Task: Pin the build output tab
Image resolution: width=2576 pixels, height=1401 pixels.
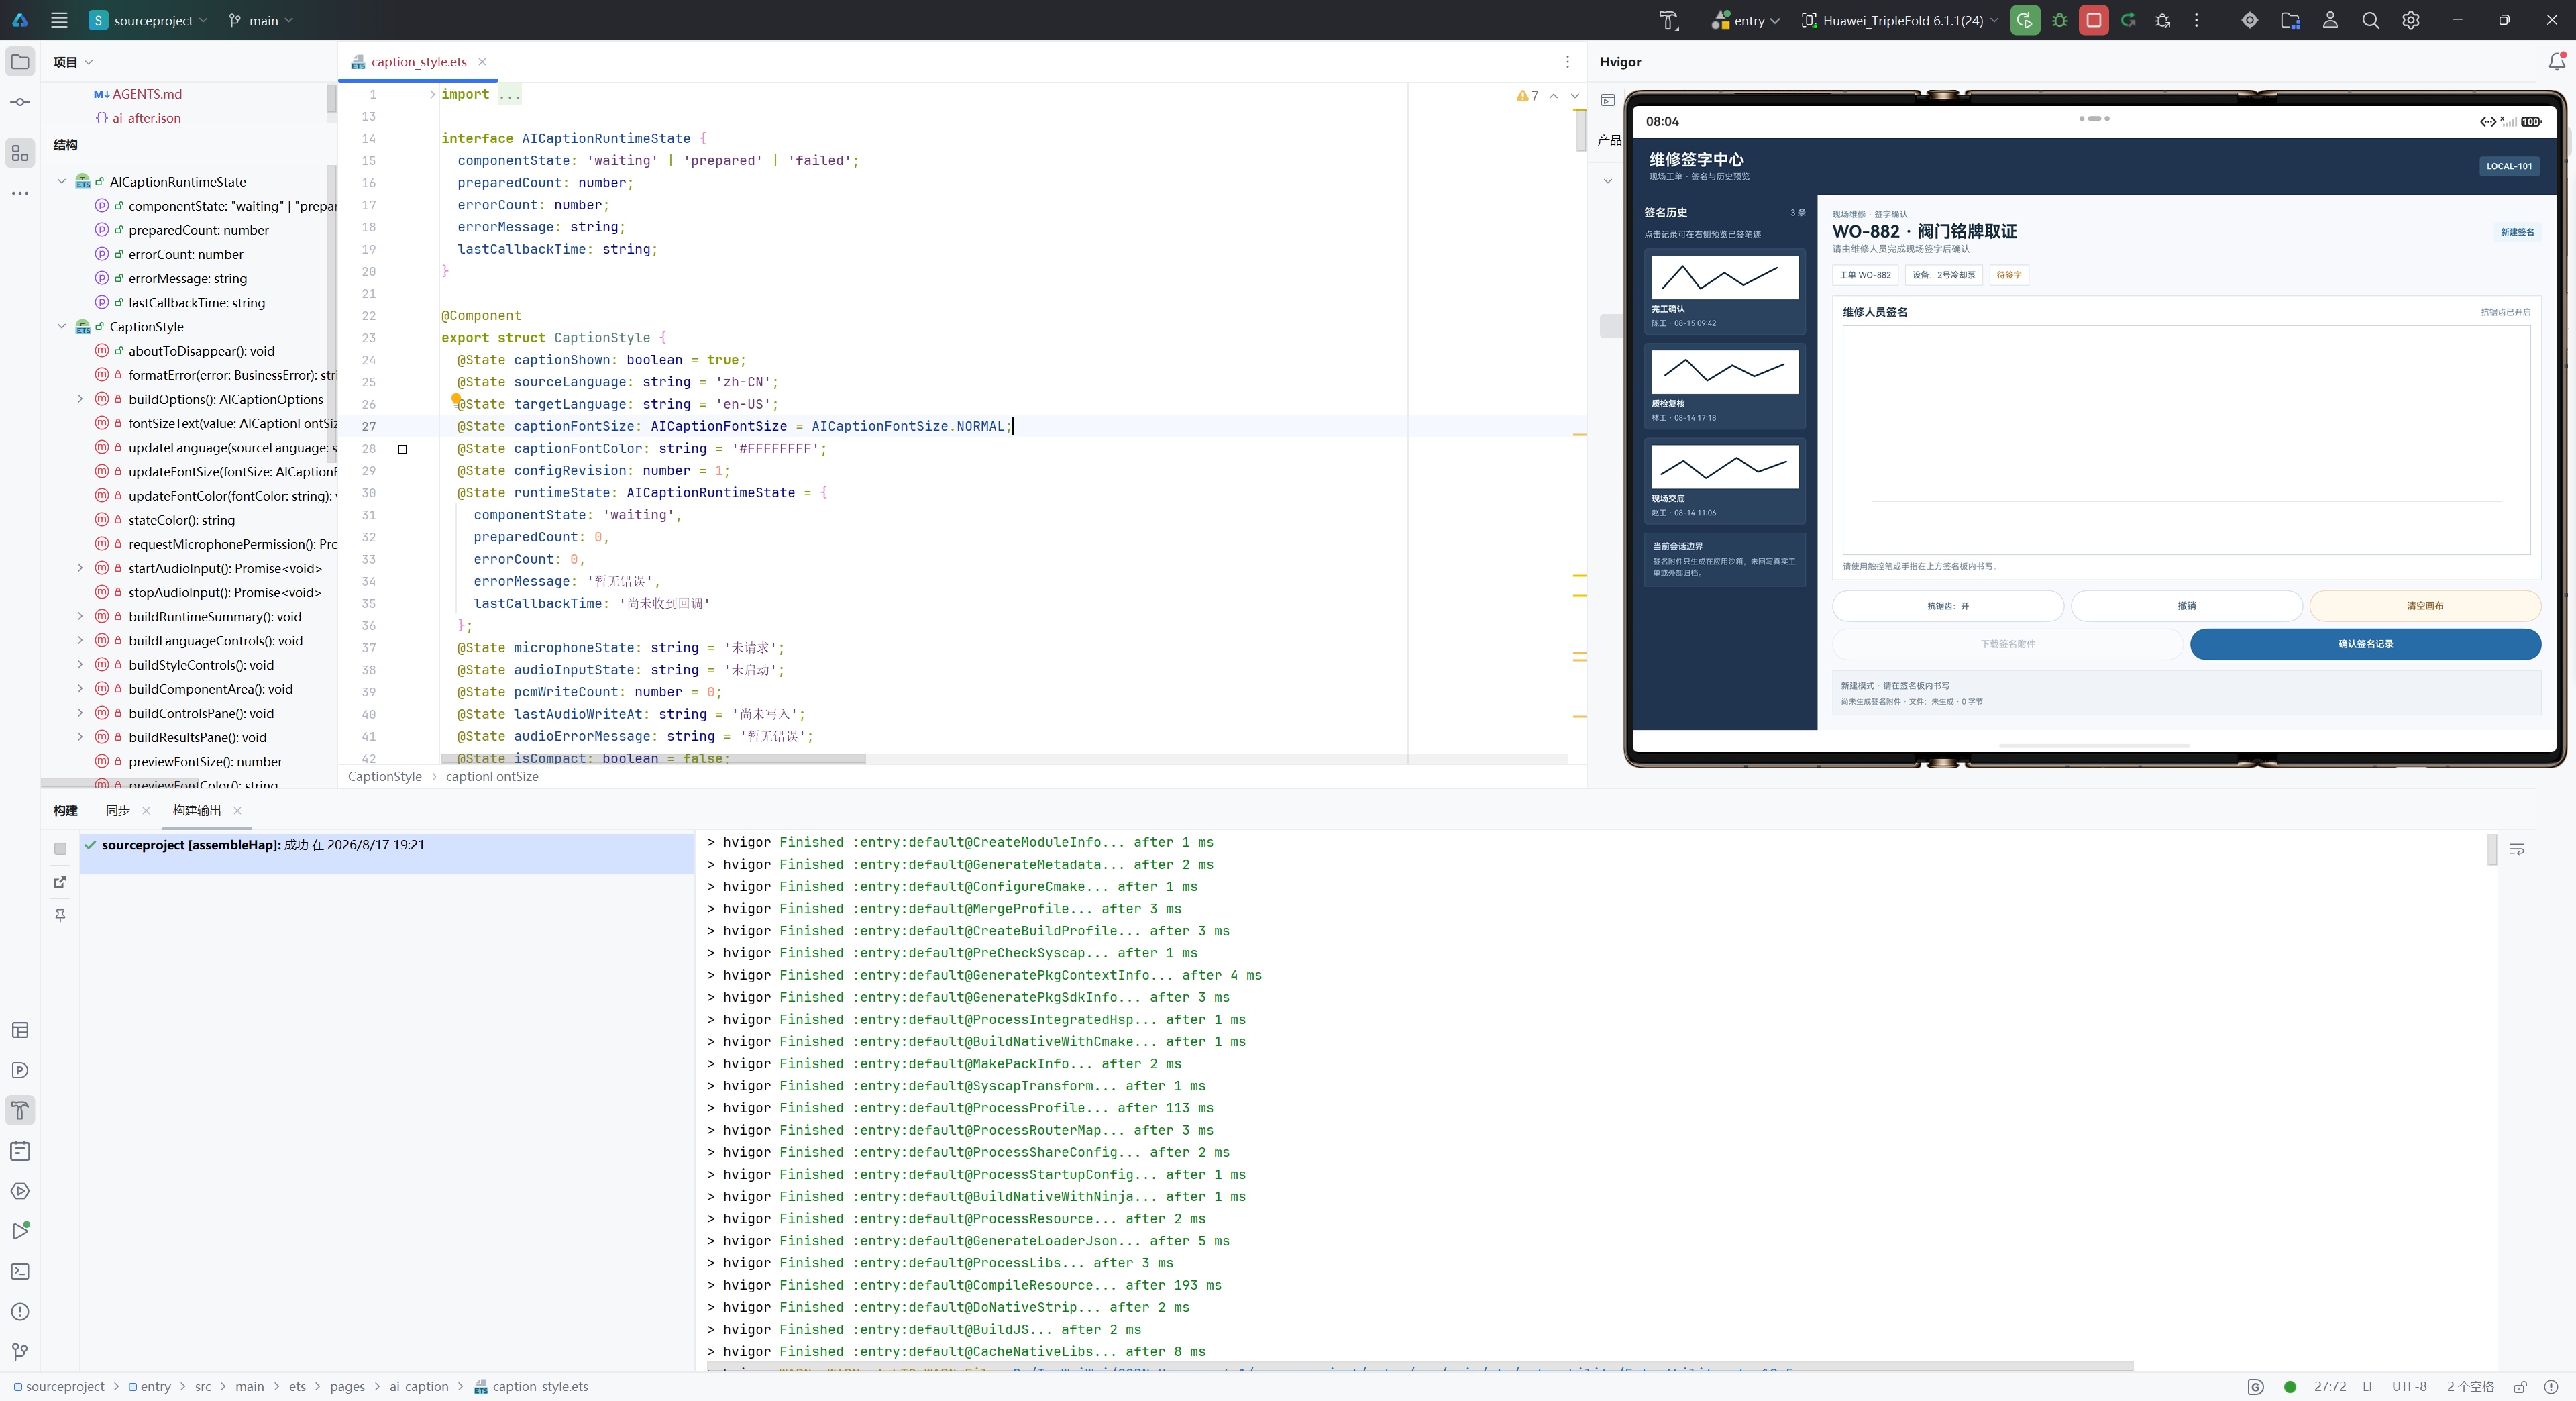Action: click(x=60, y=915)
